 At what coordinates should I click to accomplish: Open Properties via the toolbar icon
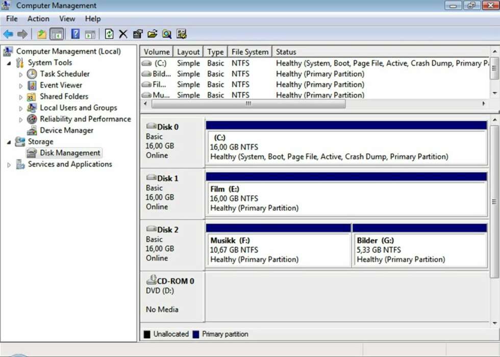(138, 34)
